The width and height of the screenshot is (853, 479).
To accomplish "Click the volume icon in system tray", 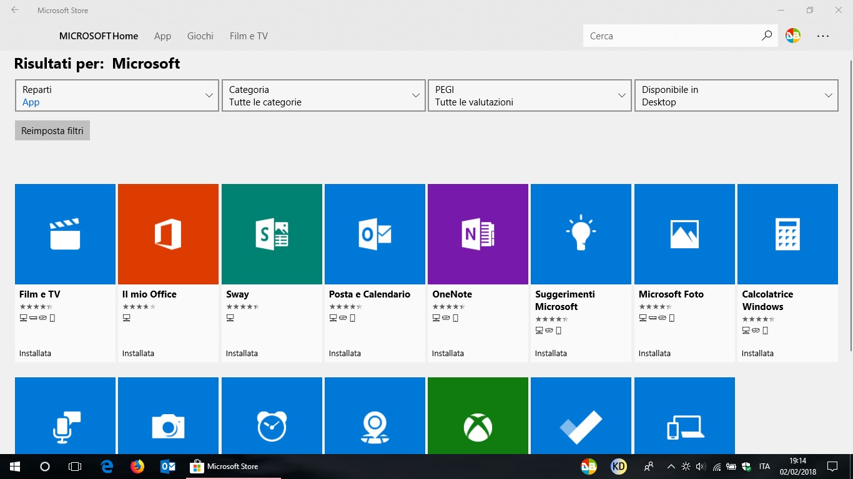I will [x=701, y=467].
